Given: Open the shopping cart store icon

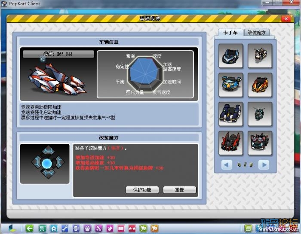Looking at the screenshot, I should click(42, 228).
